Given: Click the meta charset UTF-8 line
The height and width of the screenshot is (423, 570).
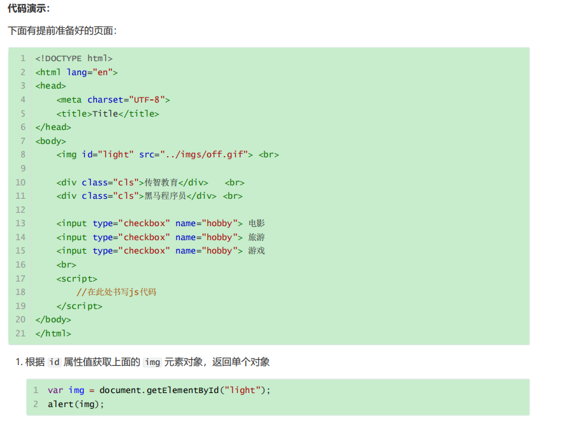Looking at the screenshot, I should click(113, 99).
